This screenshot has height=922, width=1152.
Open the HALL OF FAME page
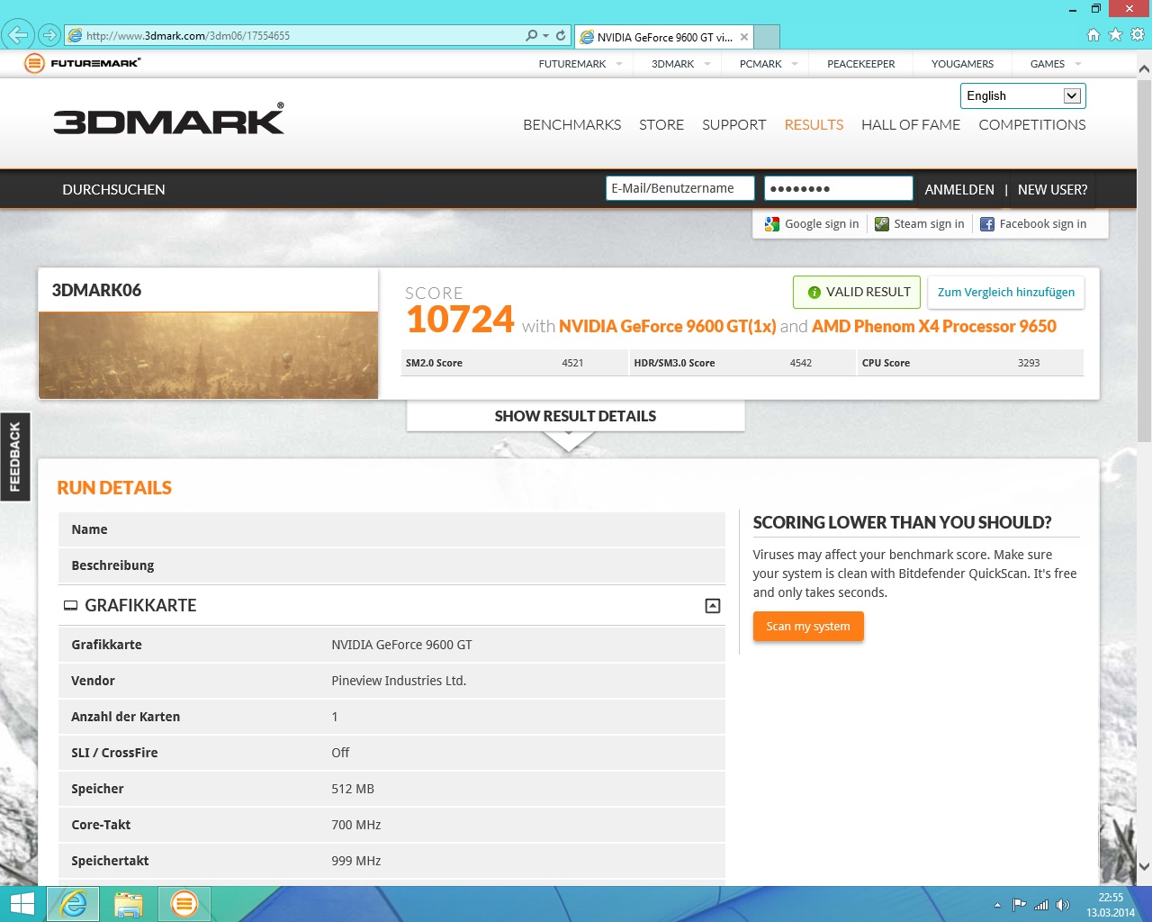click(x=911, y=125)
